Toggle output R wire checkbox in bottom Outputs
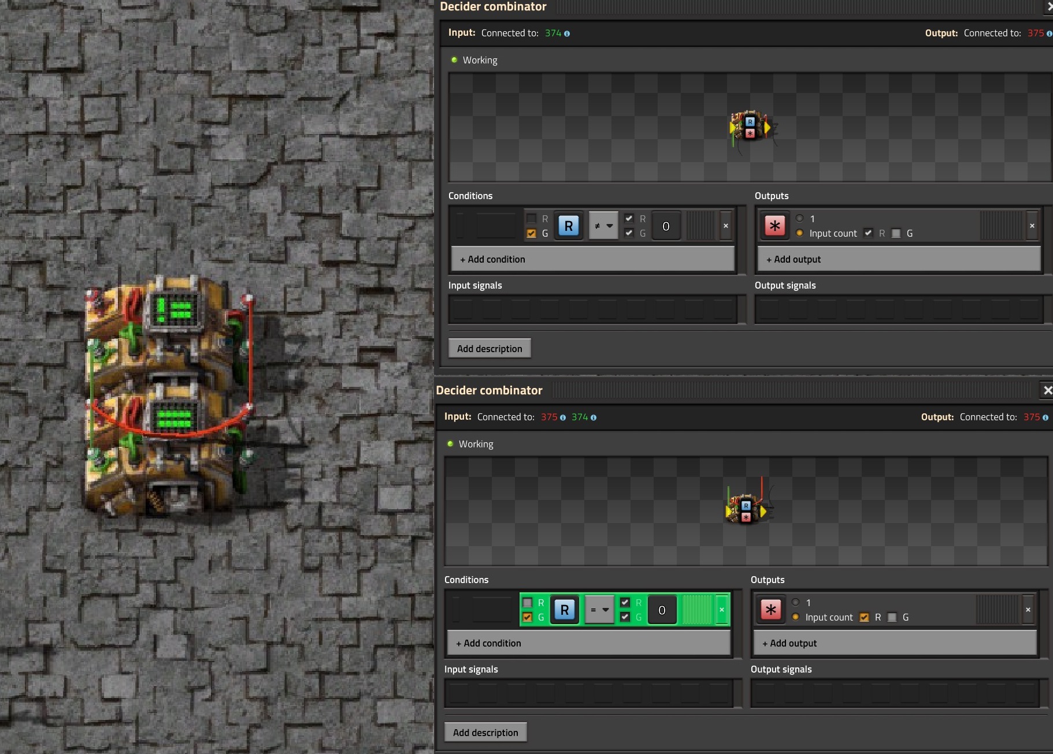 [x=864, y=617]
